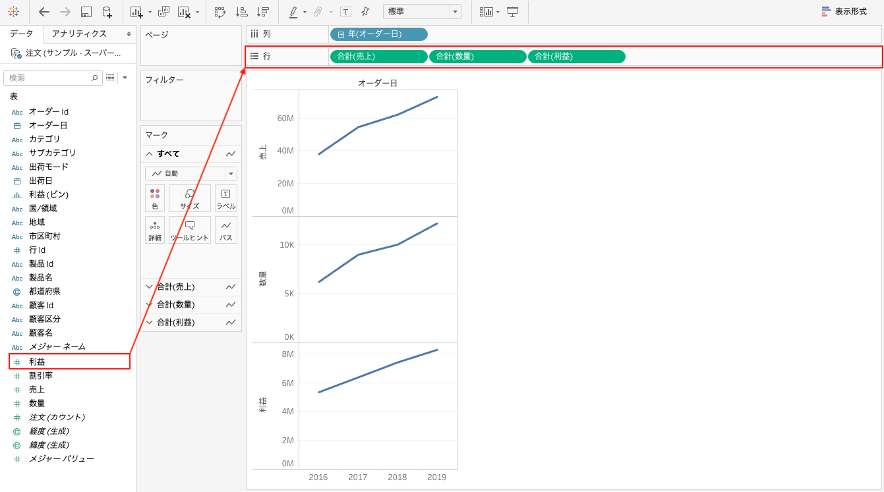This screenshot has height=492, width=884.
Task: Click the 合計(数量) pill on rows
Action: tap(478, 57)
